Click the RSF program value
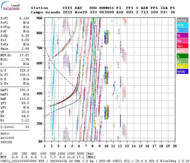 coord(120,12)
